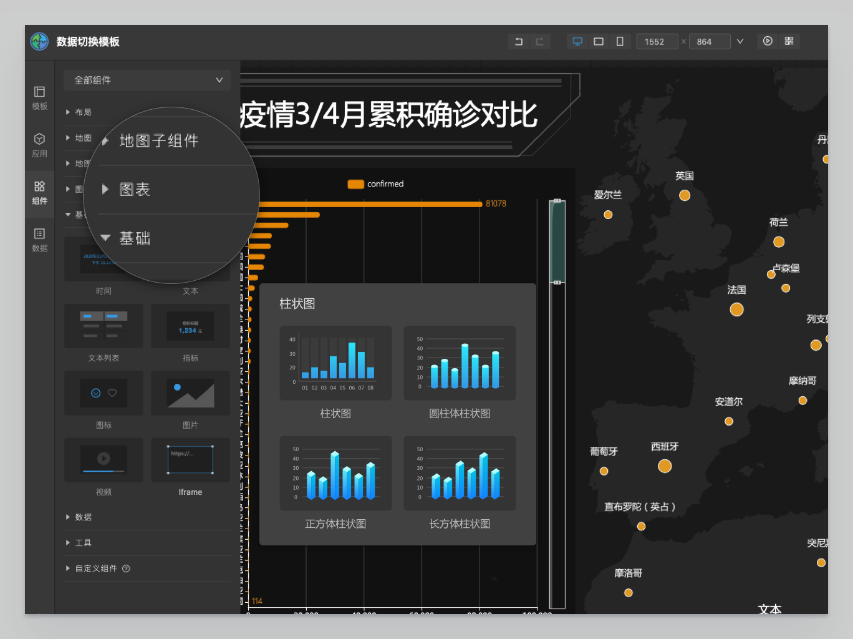Click the chart zoom slider lower handle
Viewport: 853px width, 639px height.
pyautogui.click(x=557, y=283)
